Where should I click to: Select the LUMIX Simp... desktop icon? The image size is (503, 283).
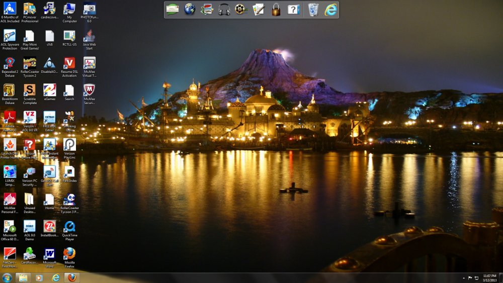(x=10, y=176)
